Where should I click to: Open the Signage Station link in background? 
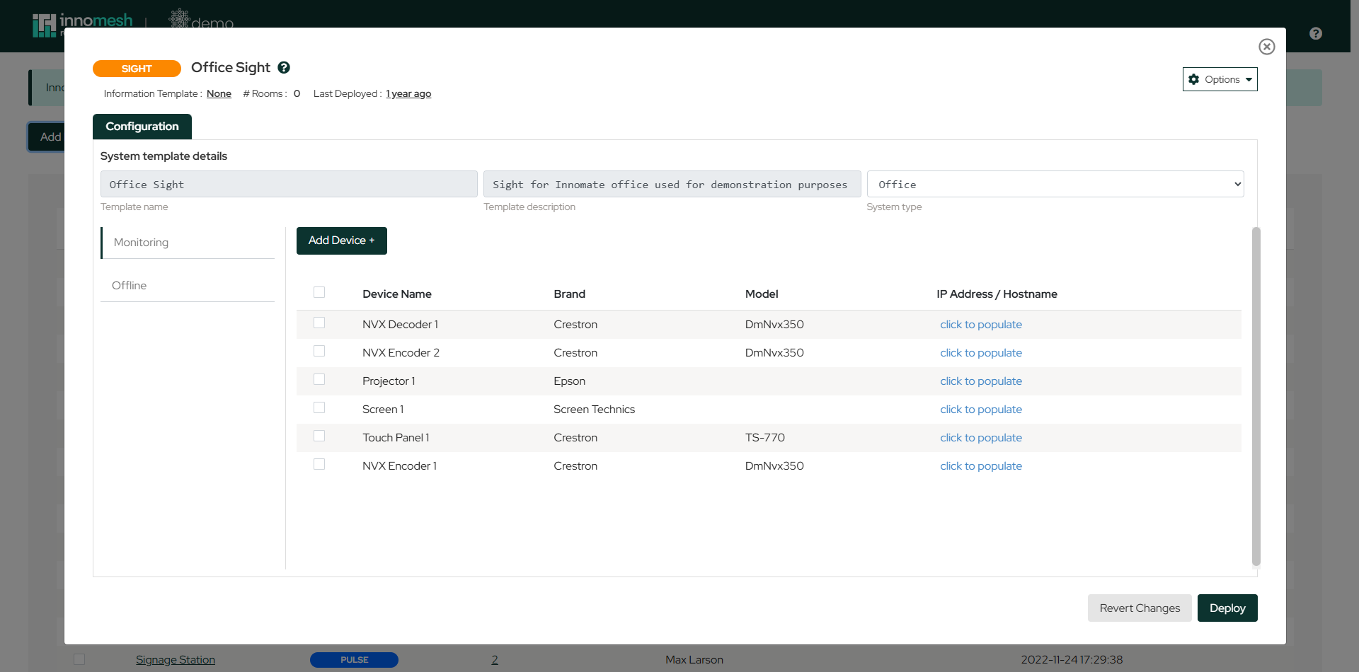click(x=176, y=660)
